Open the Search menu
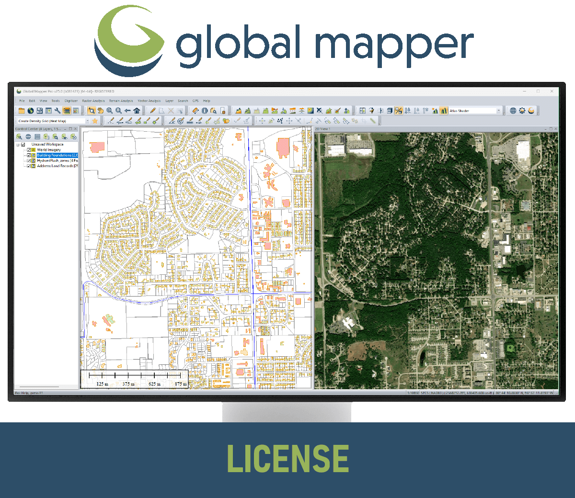 183,101
